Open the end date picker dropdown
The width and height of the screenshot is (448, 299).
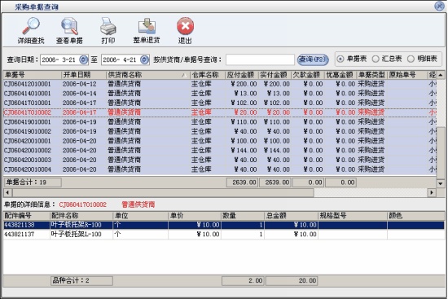(x=144, y=59)
